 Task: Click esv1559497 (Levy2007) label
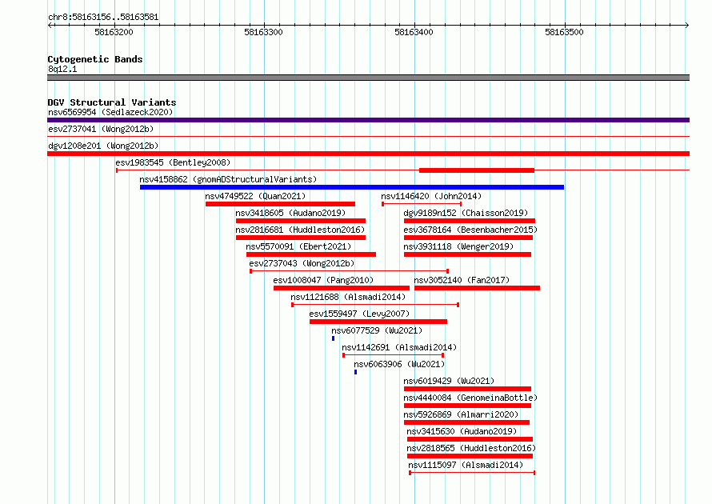[x=359, y=314]
